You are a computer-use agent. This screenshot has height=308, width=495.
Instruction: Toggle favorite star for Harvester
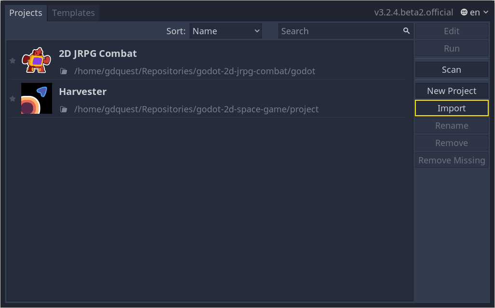click(x=13, y=98)
